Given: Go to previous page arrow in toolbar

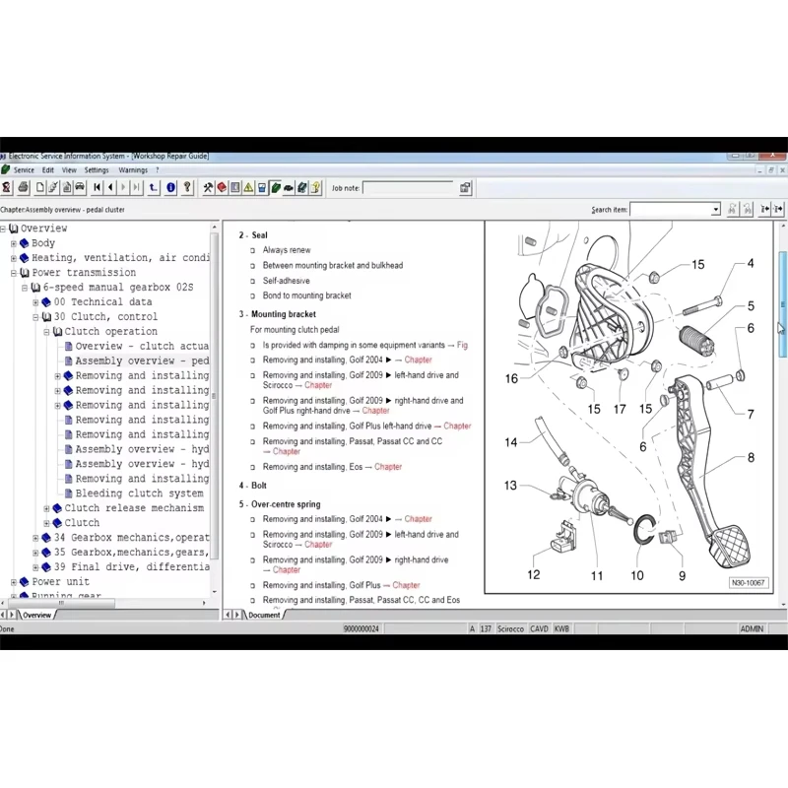Looking at the screenshot, I should click(110, 187).
